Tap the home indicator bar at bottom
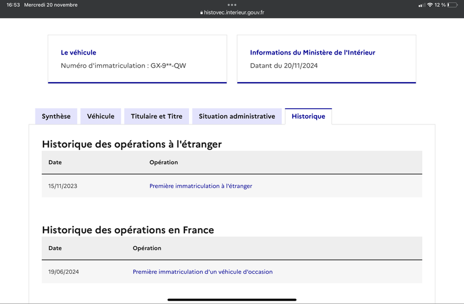This screenshot has height=304, width=464. [232, 299]
